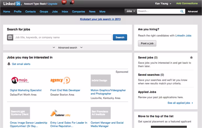Click the star icon beside Saved jobs
The image size is (202, 128).
click(x=191, y=57)
